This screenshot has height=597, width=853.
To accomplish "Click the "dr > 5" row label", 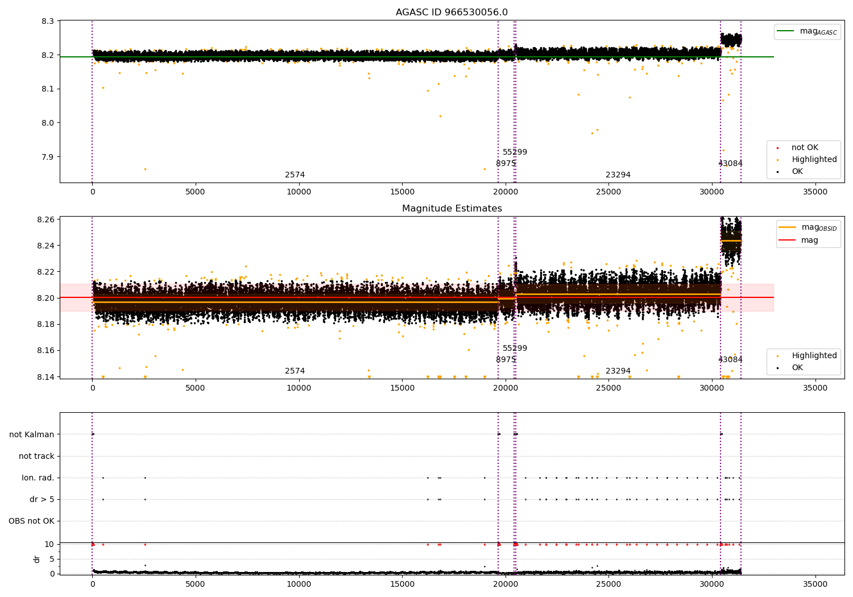I will (42, 499).
